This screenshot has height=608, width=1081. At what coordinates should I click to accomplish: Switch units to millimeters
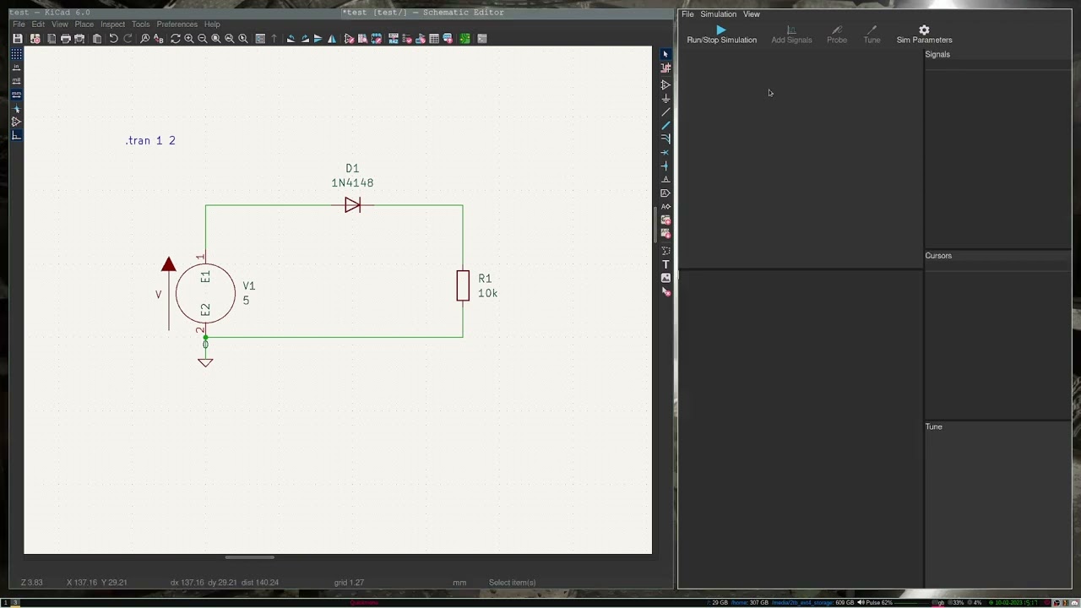click(x=16, y=94)
